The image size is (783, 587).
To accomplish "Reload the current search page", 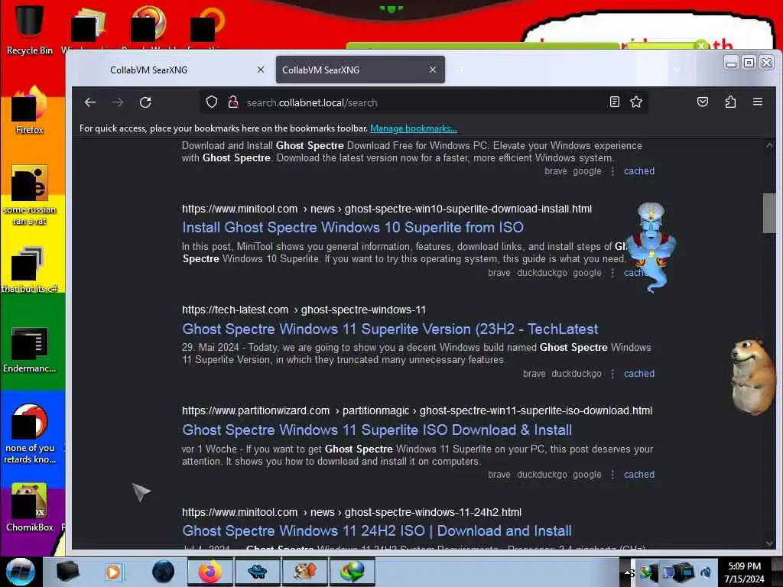I will click(x=145, y=103).
